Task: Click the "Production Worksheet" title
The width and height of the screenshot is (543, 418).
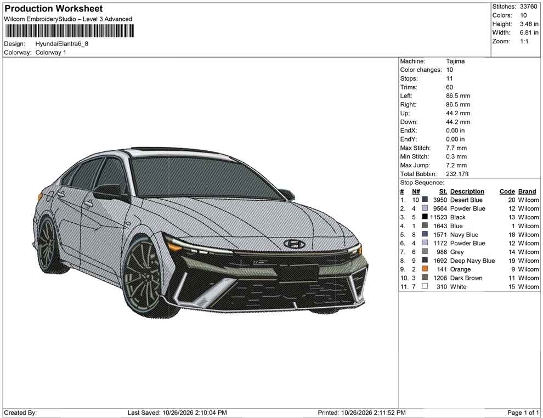Action: 54,9
